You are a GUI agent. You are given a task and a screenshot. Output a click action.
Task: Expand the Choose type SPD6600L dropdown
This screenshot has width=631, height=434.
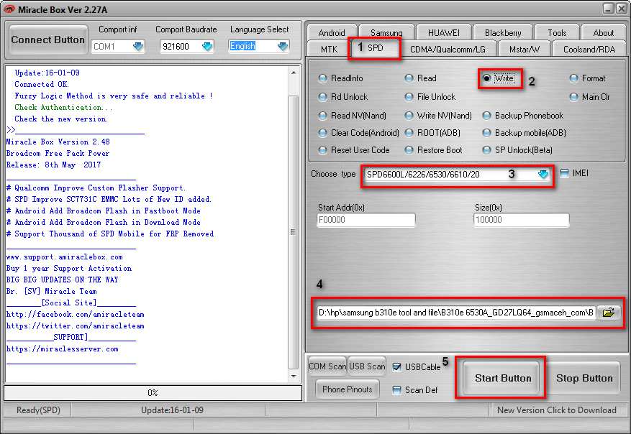point(543,175)
